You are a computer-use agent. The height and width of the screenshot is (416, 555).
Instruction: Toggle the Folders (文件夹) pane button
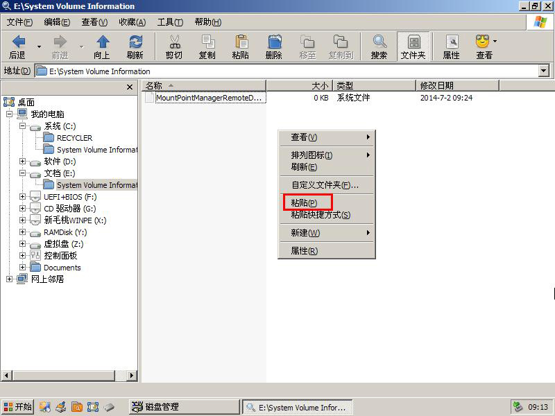point(413,46)
